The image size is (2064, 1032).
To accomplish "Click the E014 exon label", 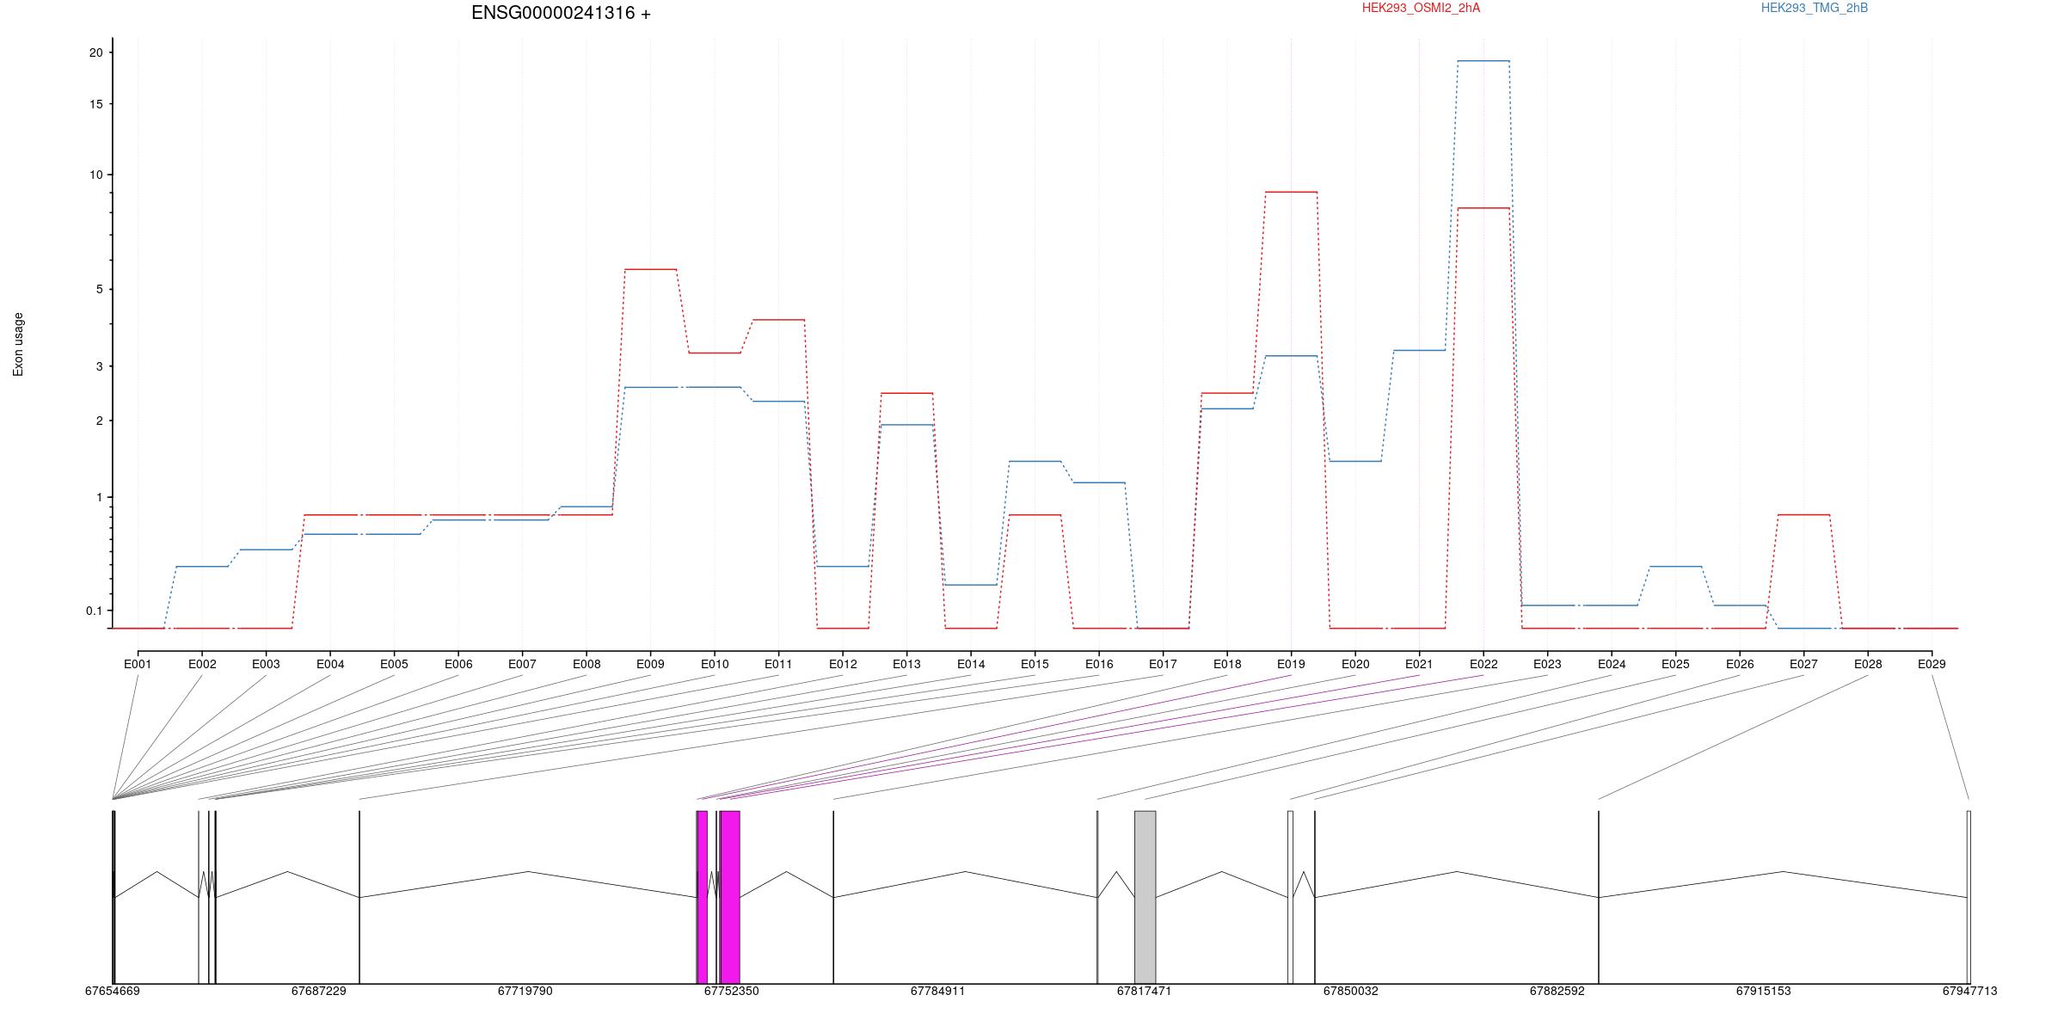I will [x=971, y=664].
